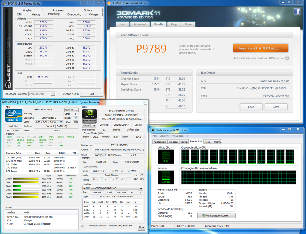The image size is (306, 234).
Task: Switch to the Utenti tab
Action: pos(217,142)
